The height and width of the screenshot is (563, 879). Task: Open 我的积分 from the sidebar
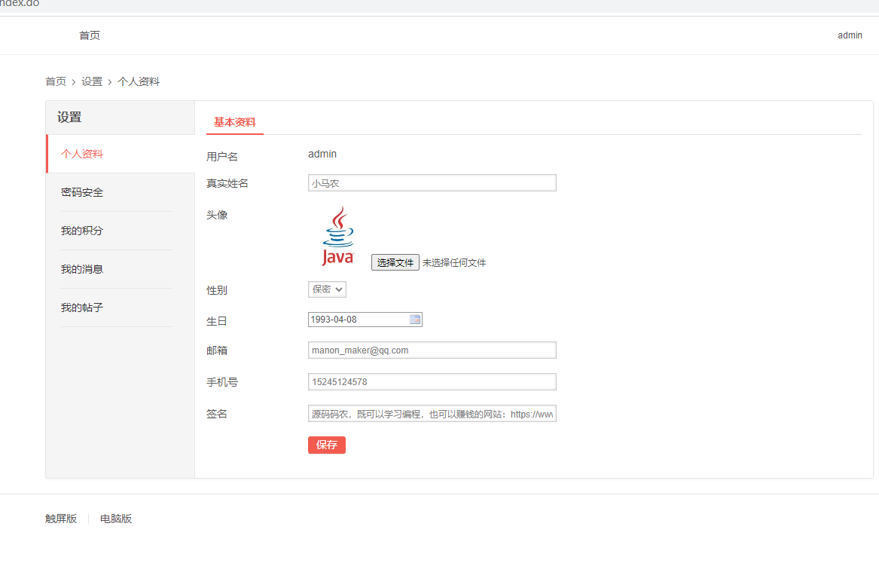point(81,230)
